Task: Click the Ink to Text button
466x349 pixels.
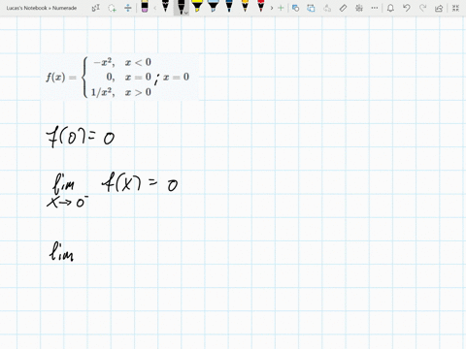Action: click(327, 8)
